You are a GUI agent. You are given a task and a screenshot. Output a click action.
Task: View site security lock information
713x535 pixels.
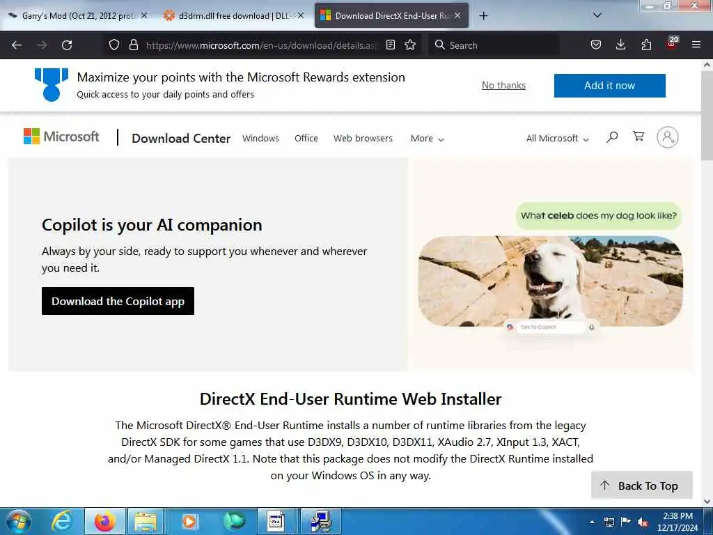tap(133, 45)
